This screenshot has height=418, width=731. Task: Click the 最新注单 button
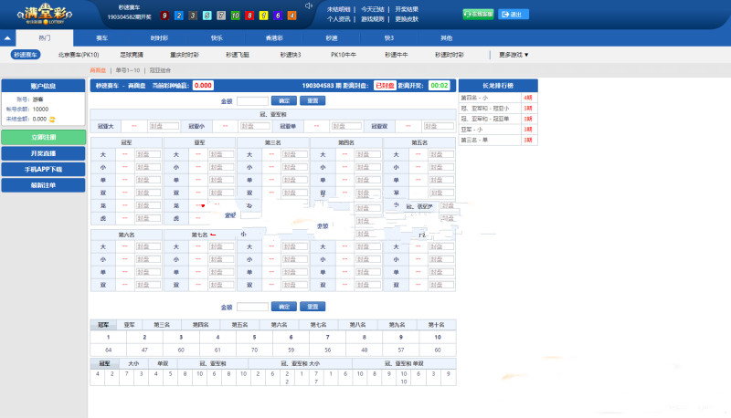tap(43, 184)
